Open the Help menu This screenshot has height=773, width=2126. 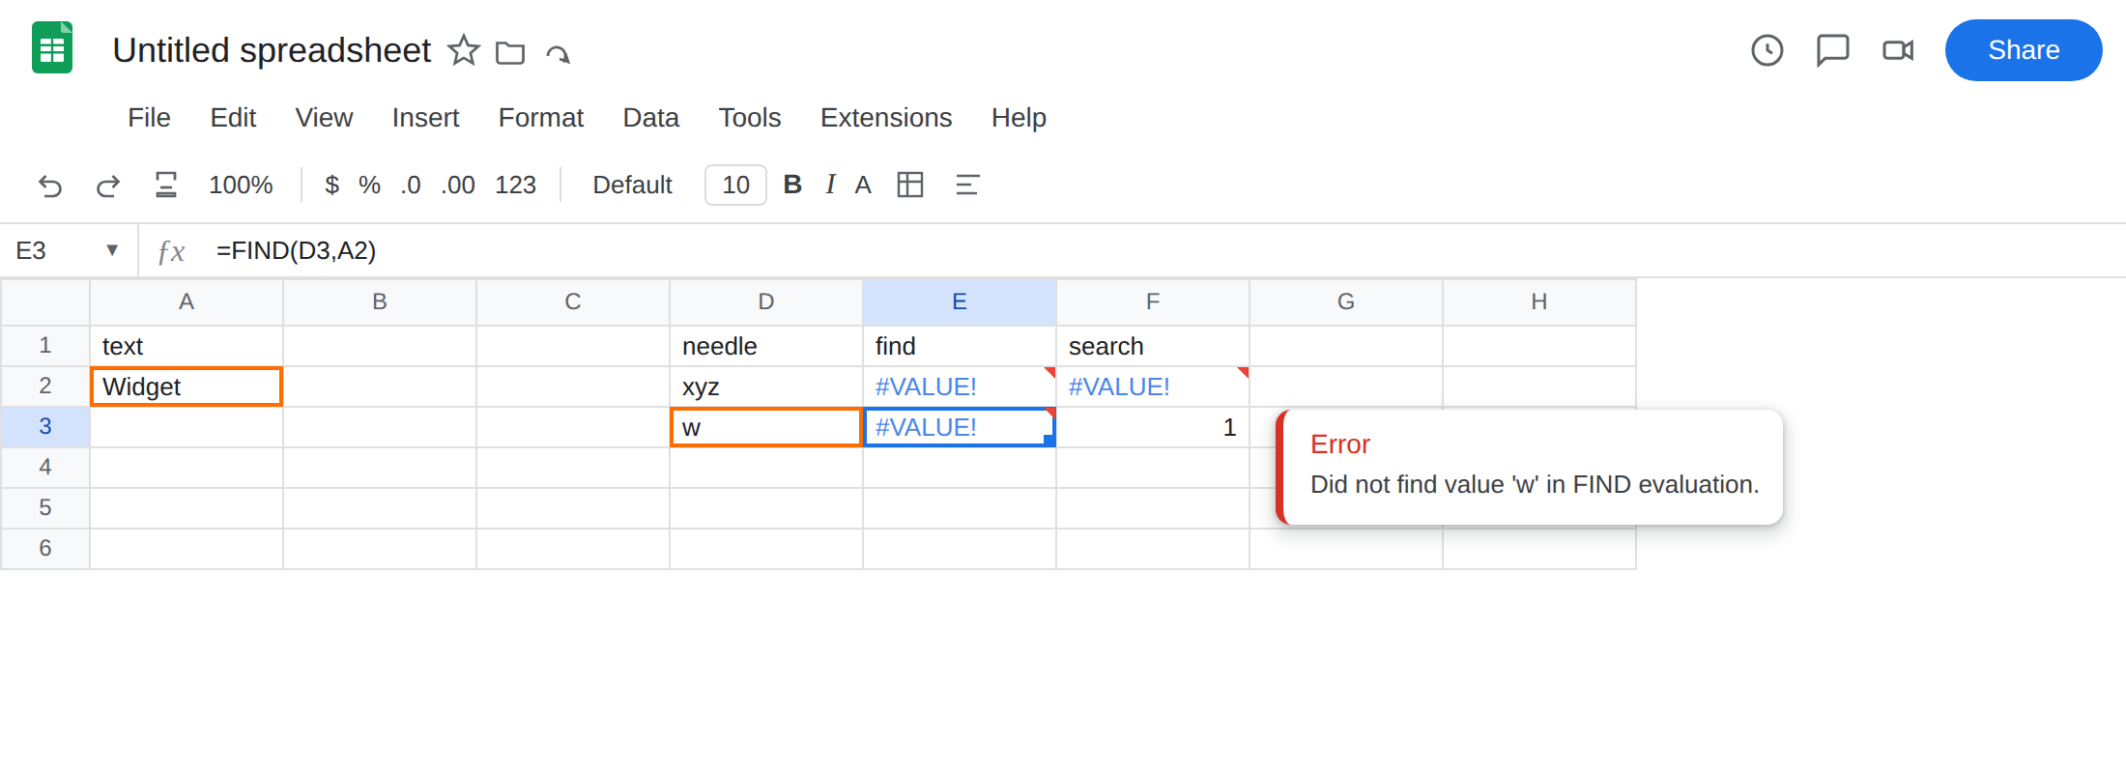[x=1019, y=118]
